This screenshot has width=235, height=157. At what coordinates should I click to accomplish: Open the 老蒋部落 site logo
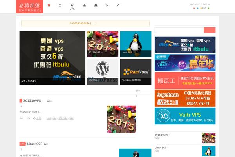point(29,7)
